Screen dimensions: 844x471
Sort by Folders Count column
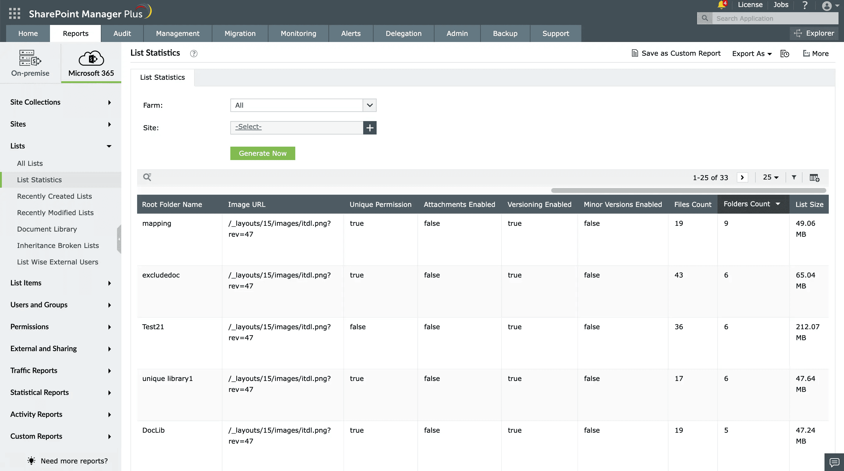[753, 204]
